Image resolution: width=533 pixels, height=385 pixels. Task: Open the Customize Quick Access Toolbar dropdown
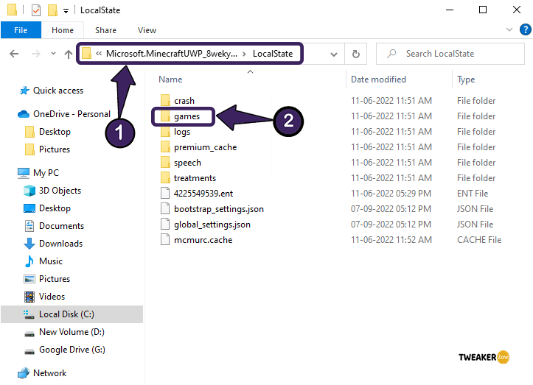[66, 11]
